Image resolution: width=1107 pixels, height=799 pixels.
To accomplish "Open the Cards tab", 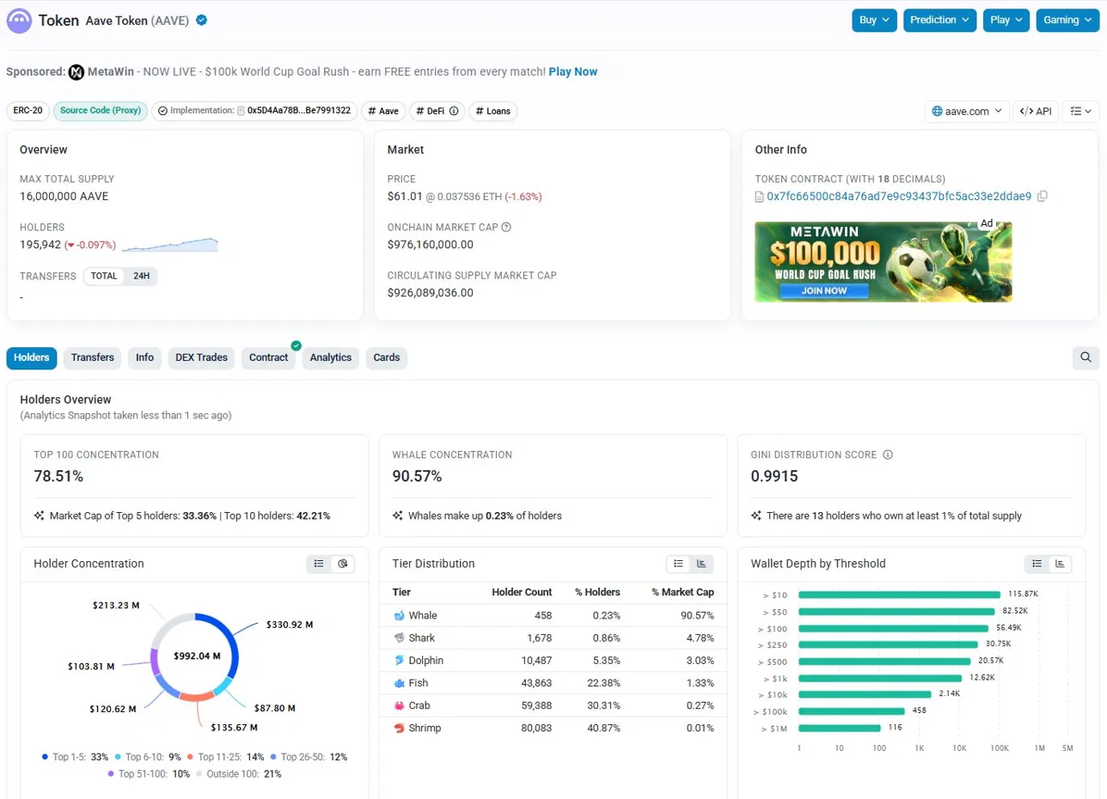I will tap(387, 357).
